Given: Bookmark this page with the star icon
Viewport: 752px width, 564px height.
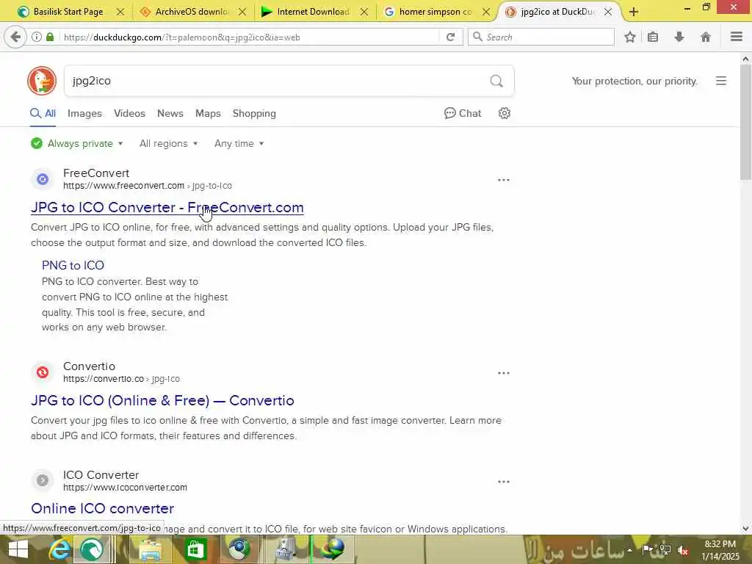Looking at the screenshot, I should [x=630, y=37].
